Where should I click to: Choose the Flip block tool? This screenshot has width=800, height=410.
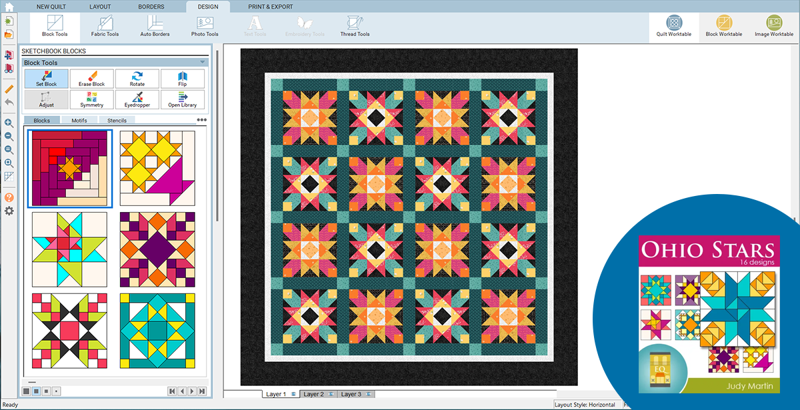click(x=182, y=79)
